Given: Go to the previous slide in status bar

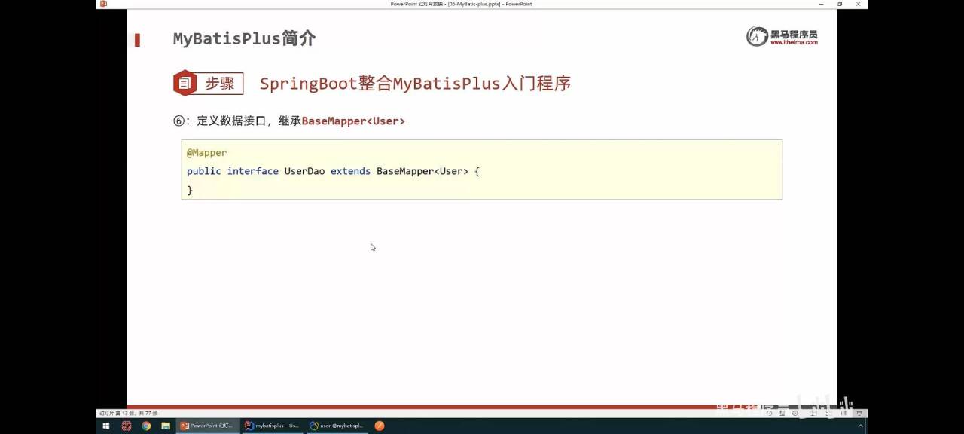Looking at the screenshot, I should coord(769,414).
